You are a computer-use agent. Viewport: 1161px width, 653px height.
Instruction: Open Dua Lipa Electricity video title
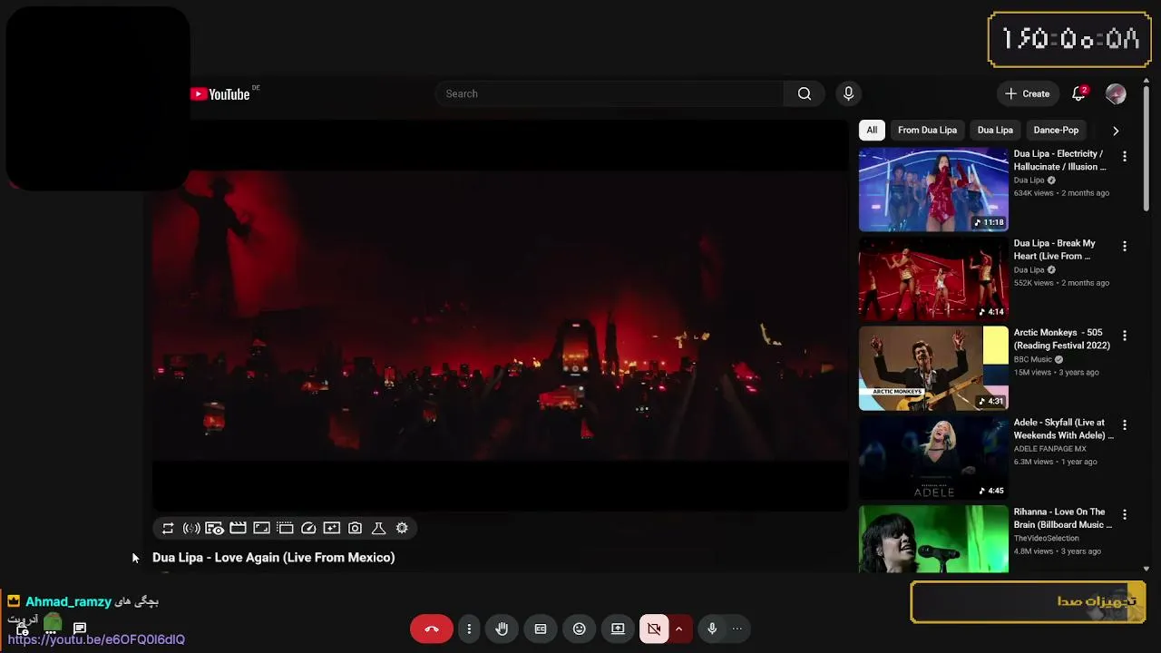pyautogui.click(x=1060, y=161)
